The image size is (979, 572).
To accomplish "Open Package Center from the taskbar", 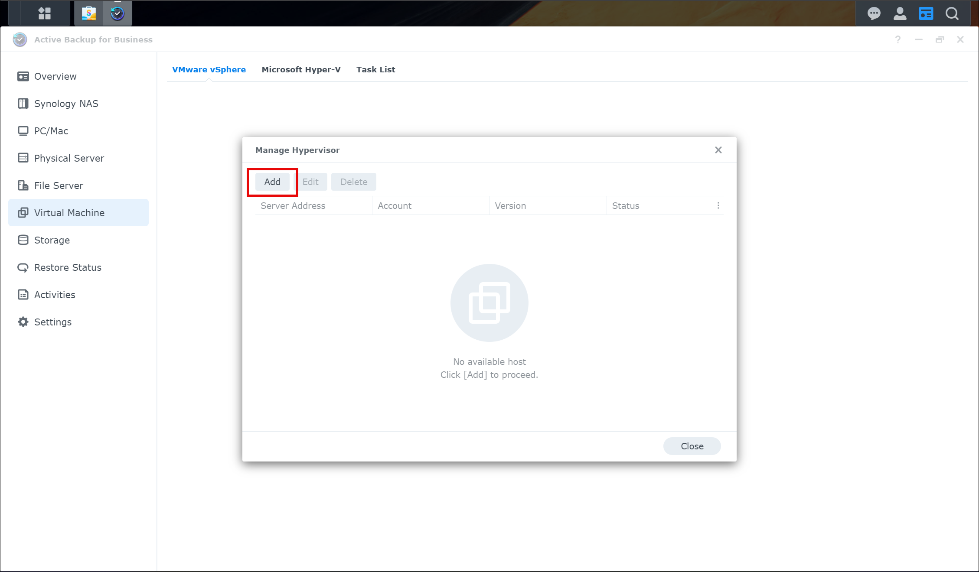I will [x=89, y=13].
